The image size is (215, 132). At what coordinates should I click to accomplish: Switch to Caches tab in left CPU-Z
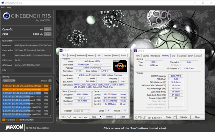coord(71,55)
